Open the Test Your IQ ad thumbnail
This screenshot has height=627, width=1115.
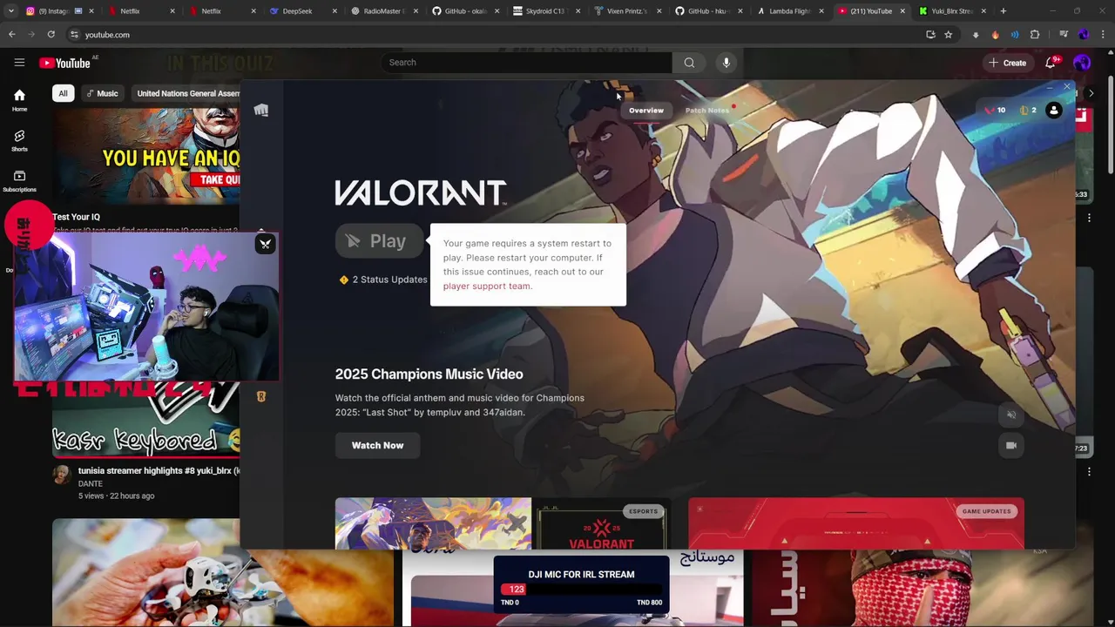(145, 155)
